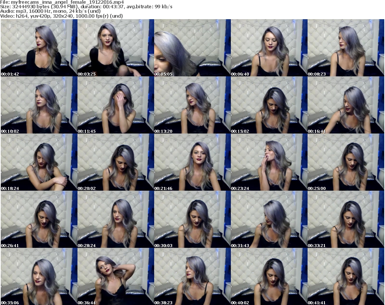The height and width of the screenshot is (305, 385).
Task: Select the thumbnail at 00:05:05
Action: [192, 48]
